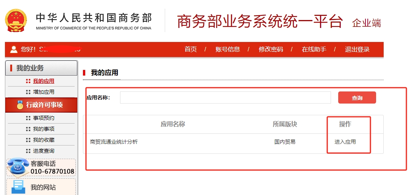Click the grid icon beside 我的事项
Viewport: 417px width, 195px height.
28,129
